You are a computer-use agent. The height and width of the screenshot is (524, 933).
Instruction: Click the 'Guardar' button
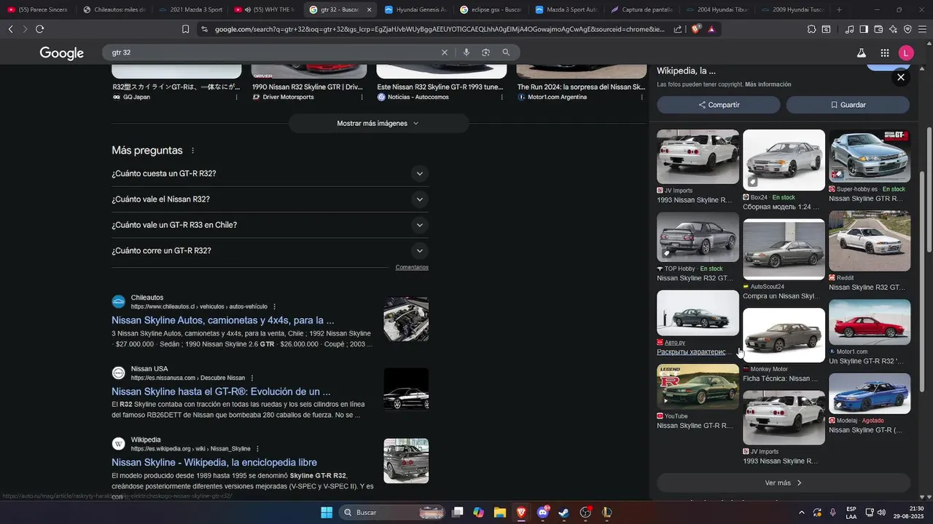pyautogui.click(x=848, y=105)
